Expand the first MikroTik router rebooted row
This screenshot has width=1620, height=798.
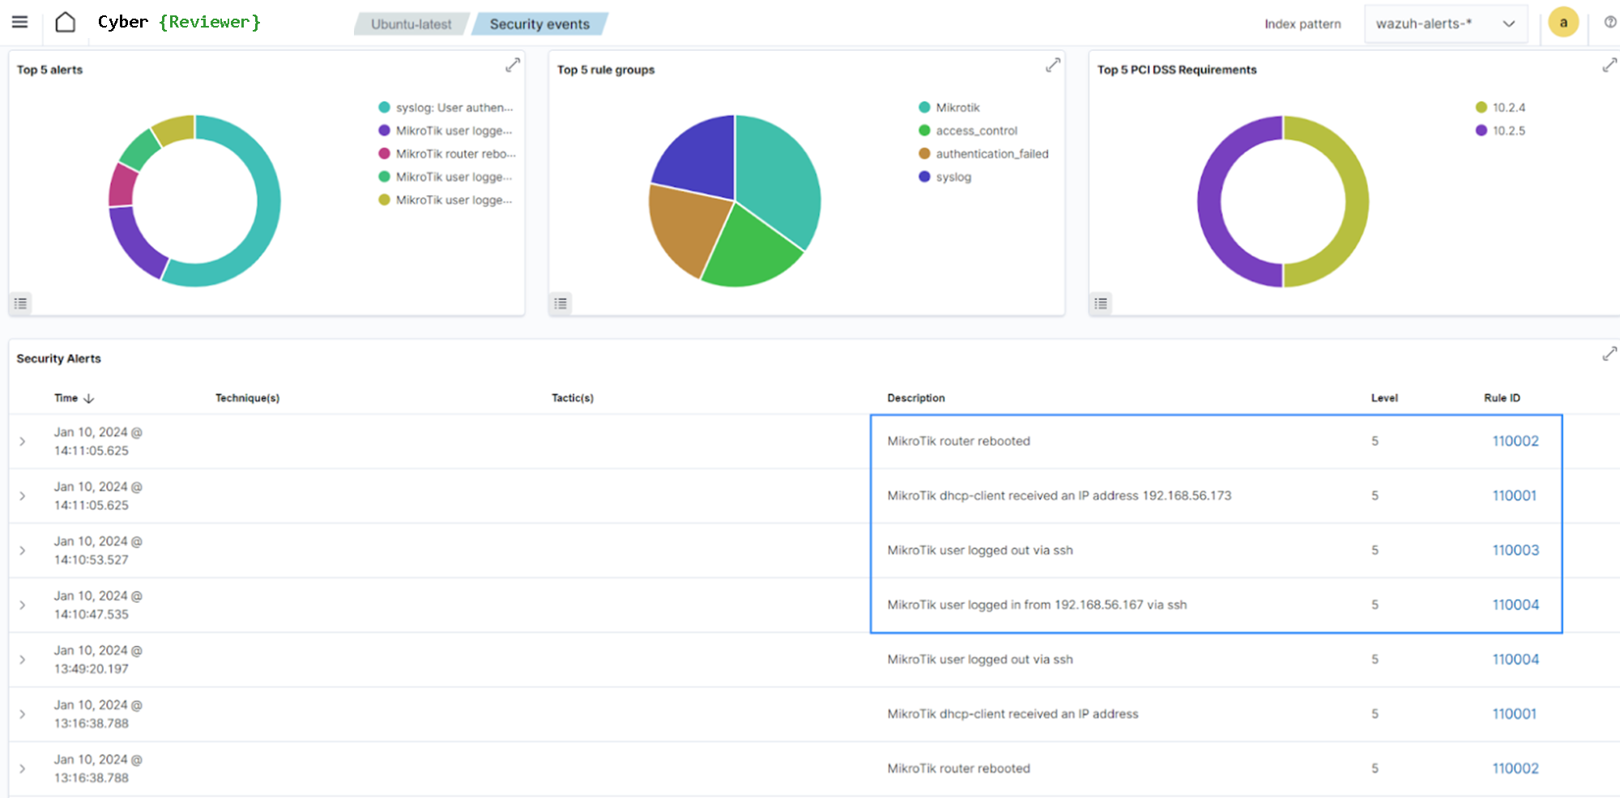tap(23, 442)
